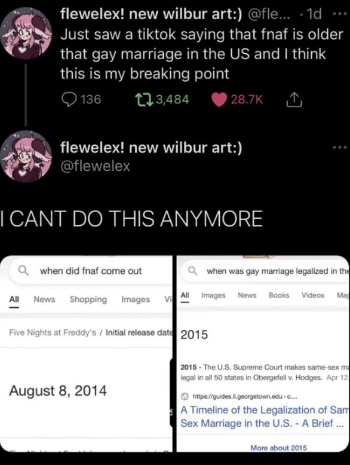Screen dimensions: 350x465
Task: Open top tweet's profile avatar
Action: (x=26, y=33)
